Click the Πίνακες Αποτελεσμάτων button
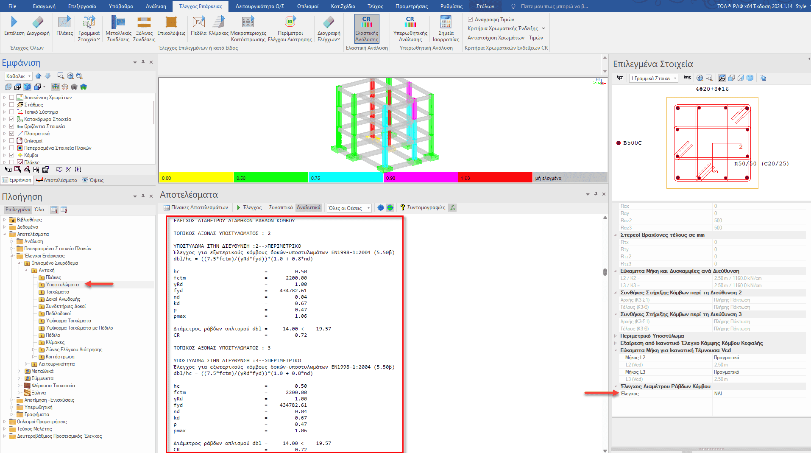The height and width of the screenshot is (453, 811). coord(196,207)
